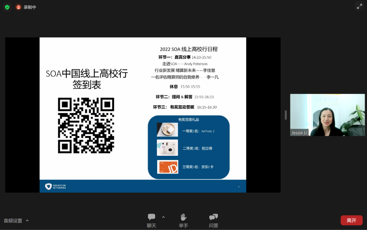Viewport: 367px width, 230px height.
Task: Click the red recording indicator icon
Action: point(18,7)
